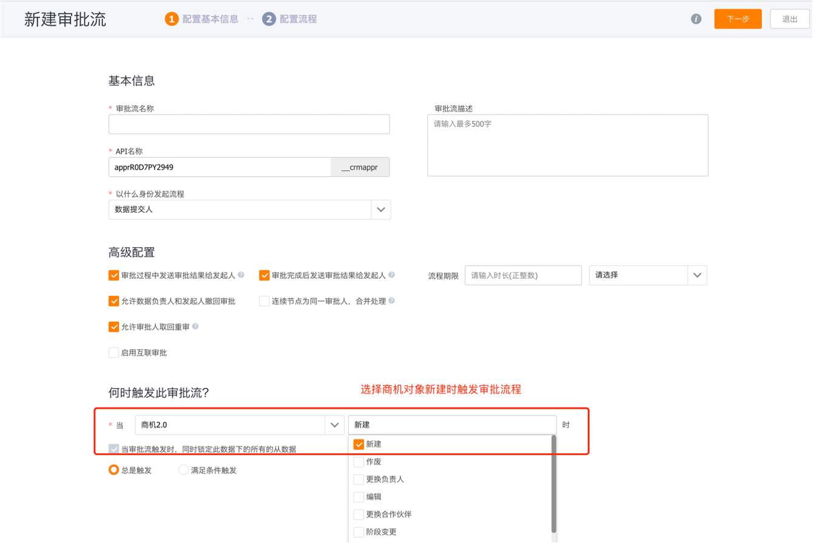Open the 商机2.0 object dropdown

(334, 425)
